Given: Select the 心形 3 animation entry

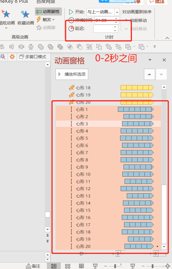Looking at the screenshot, I should tap(108, 124).
